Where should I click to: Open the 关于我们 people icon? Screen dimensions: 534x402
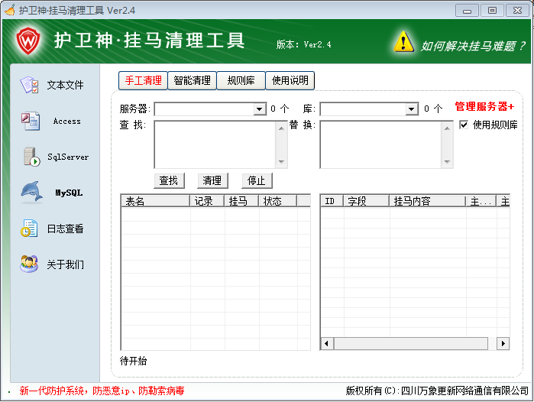point(30,264)
